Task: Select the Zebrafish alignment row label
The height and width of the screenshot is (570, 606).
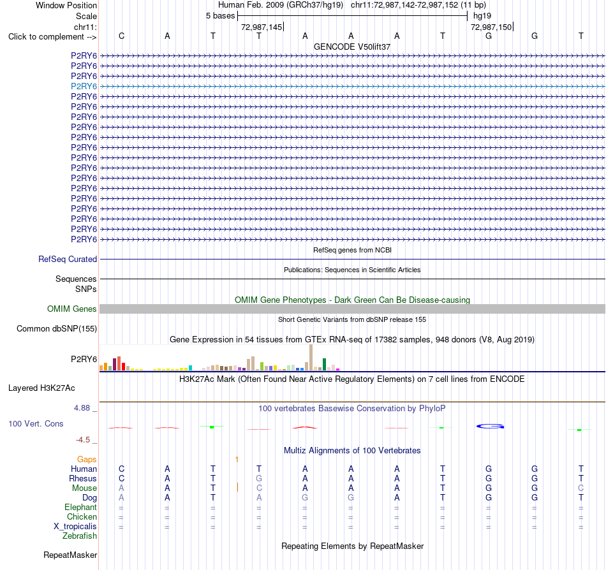Action: (80, 536)
